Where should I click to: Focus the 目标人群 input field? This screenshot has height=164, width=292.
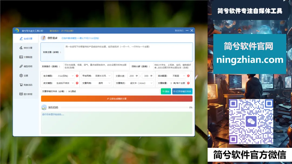(x=172, y=66)
